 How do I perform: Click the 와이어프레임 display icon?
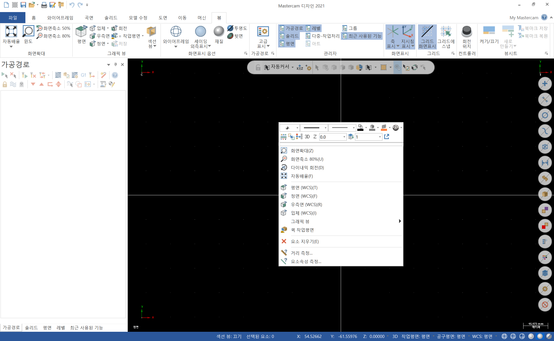pos(176,32)
